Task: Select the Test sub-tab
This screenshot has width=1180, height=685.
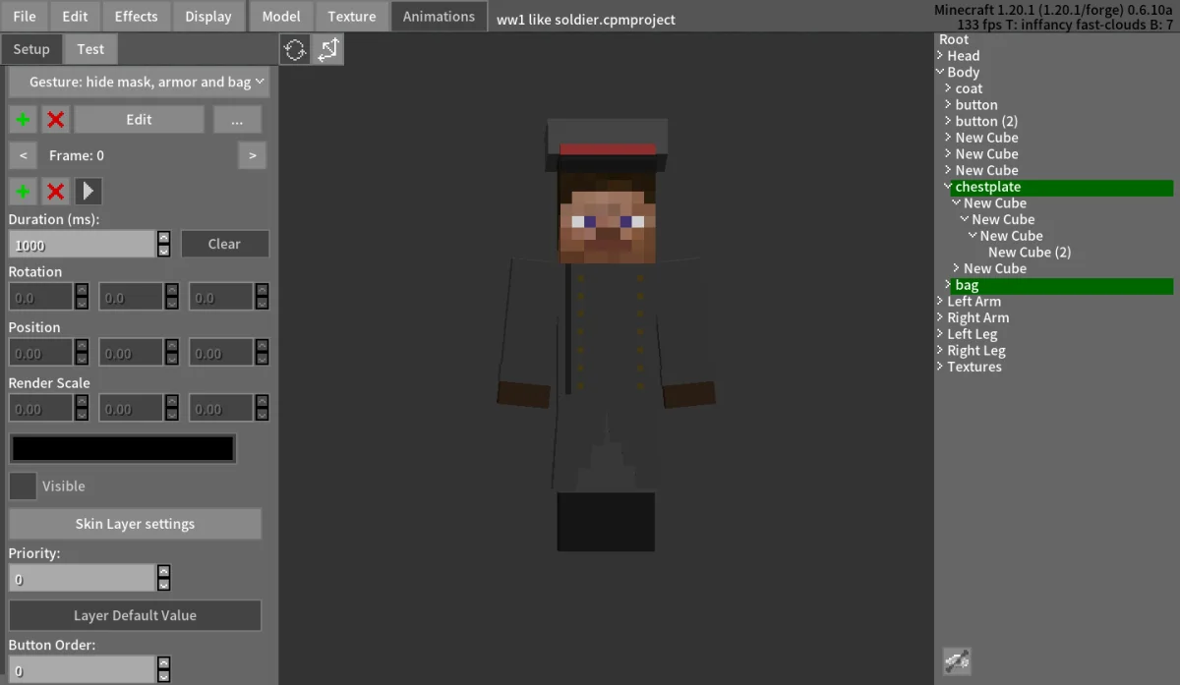Action: pyautogui.click(x=90, y=49)
